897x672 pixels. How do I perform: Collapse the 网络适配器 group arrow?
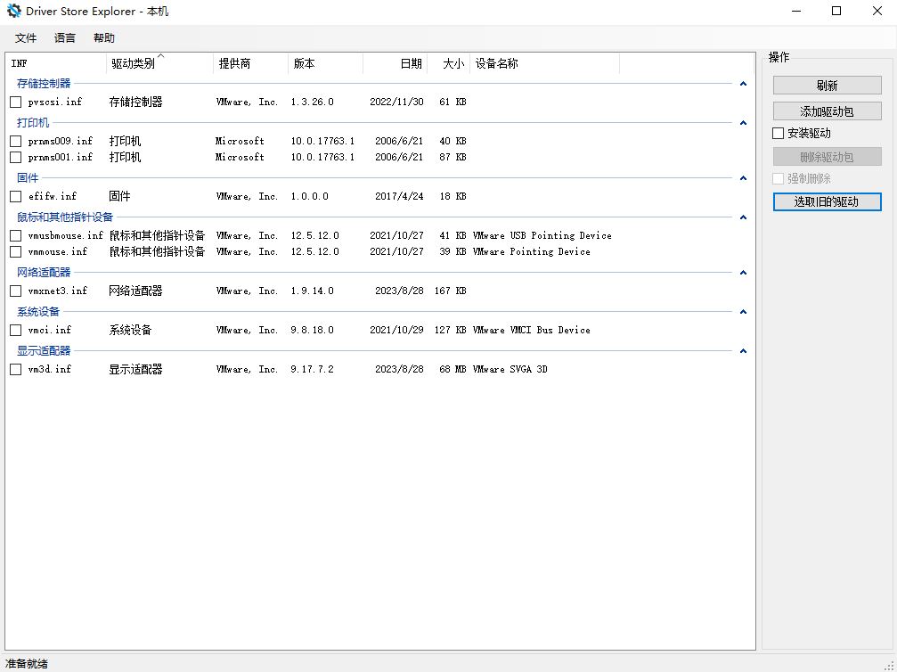[743, 273]
